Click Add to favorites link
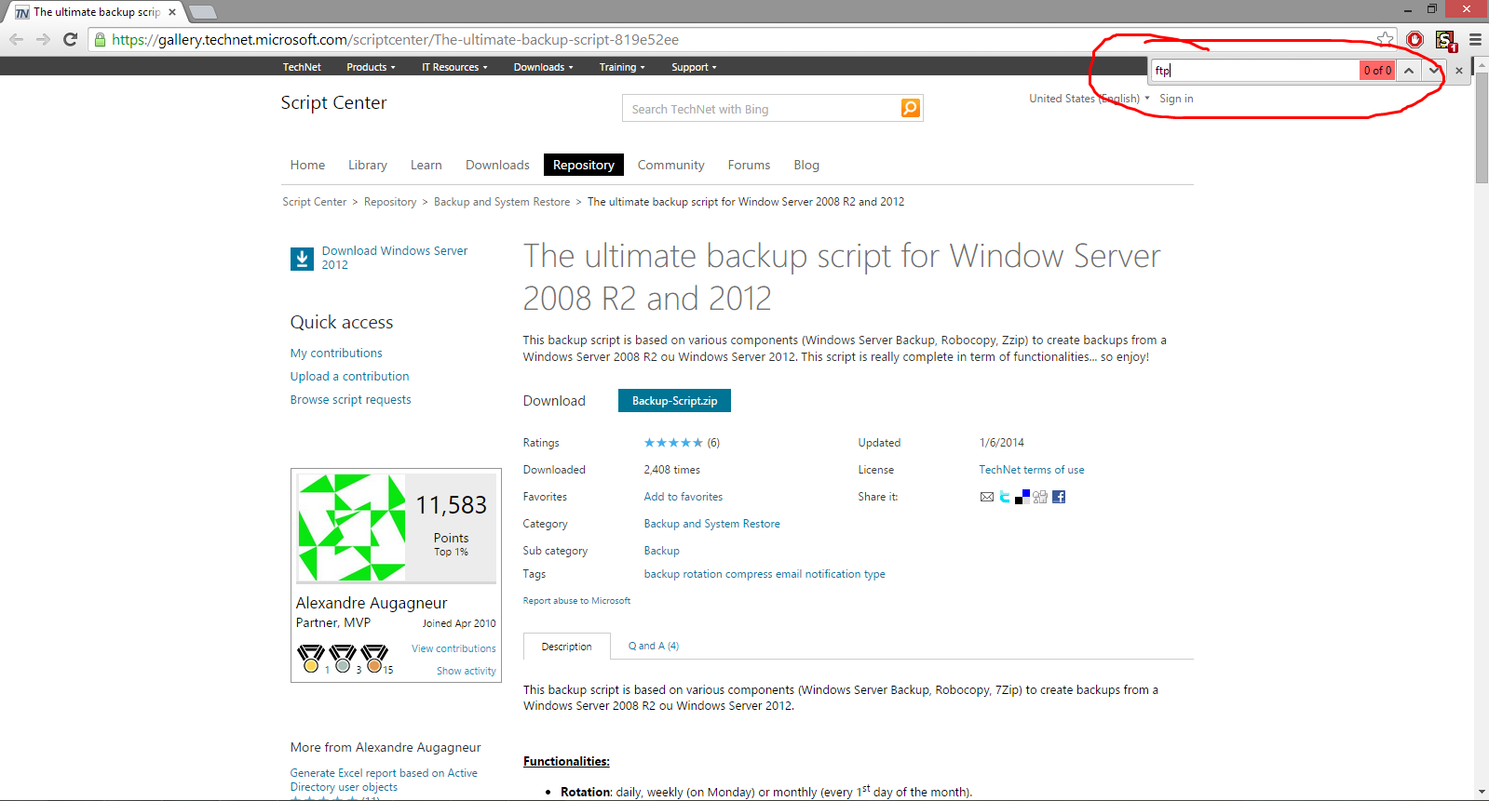The height and width of the screenshot is (801, 1489). click(x=684, y=497)
